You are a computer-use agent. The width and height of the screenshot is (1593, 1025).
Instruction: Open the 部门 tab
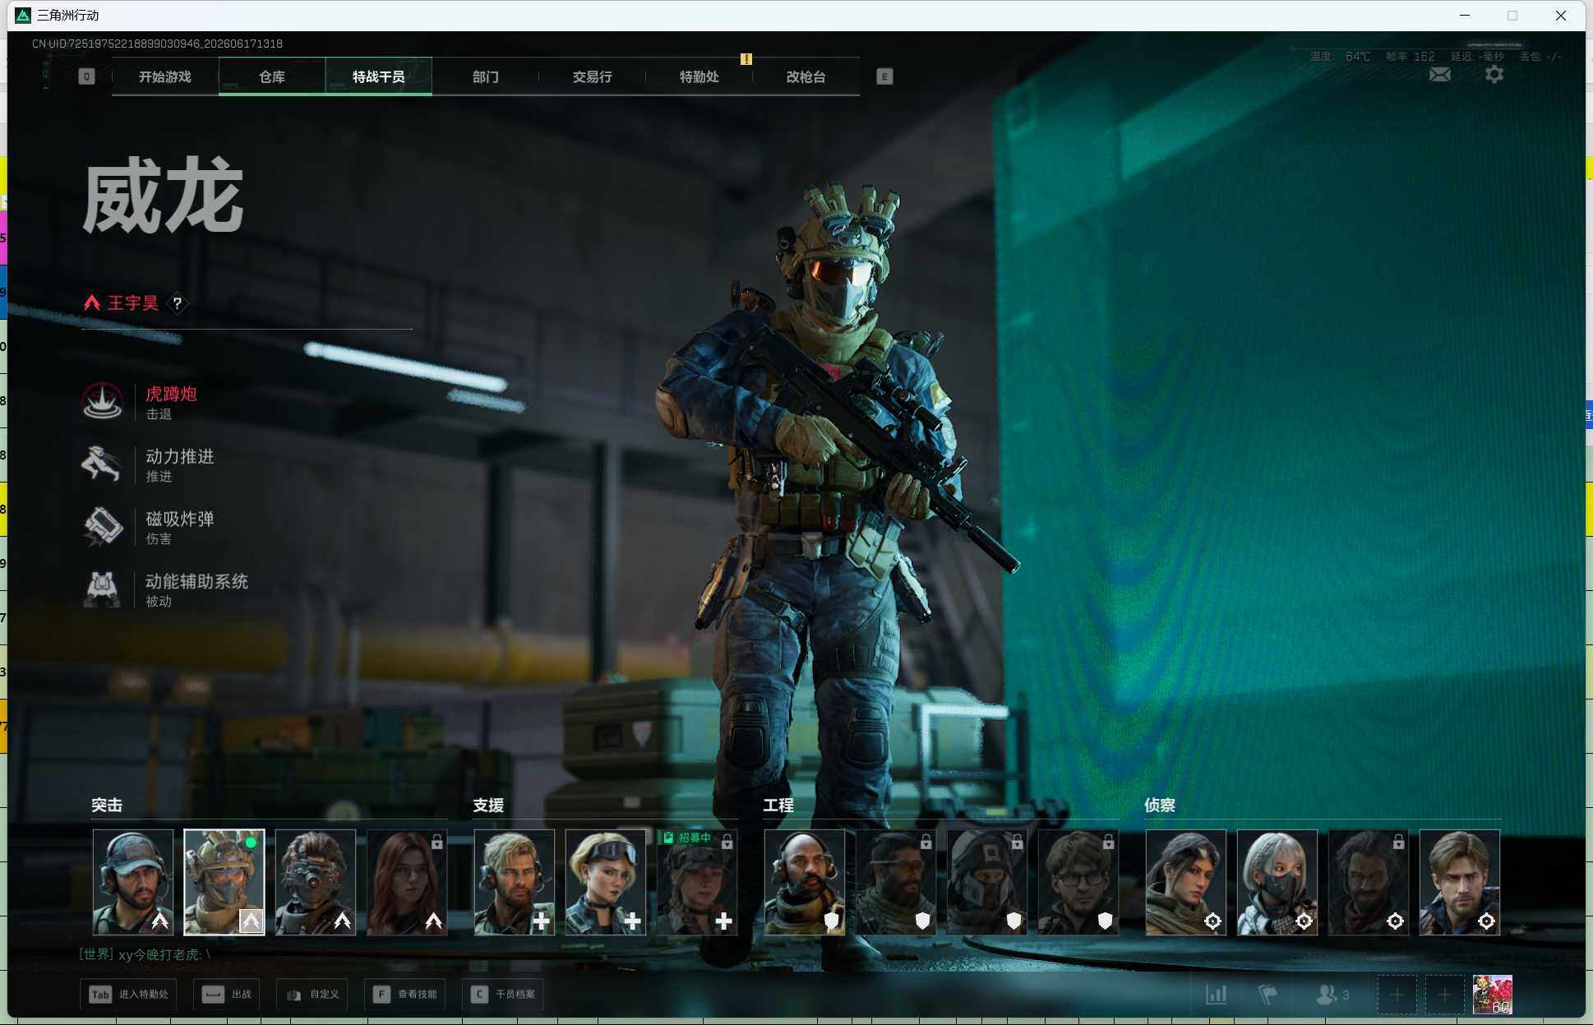pyautogui.click(x=486, y=76)
